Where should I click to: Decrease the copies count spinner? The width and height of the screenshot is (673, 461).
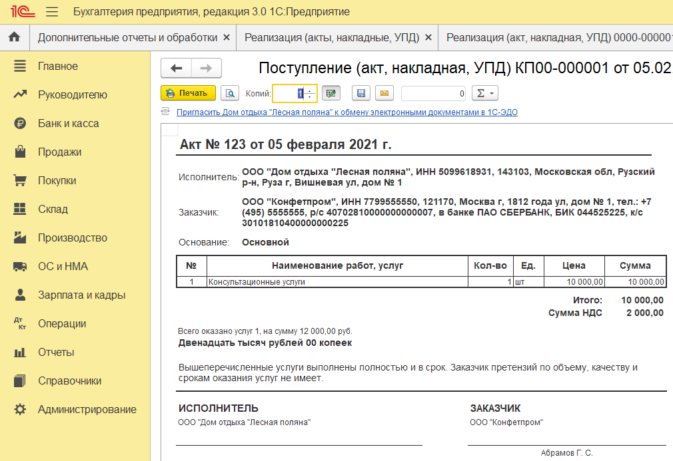click(x=310, y=97)
